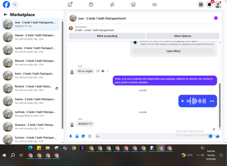Screen dimensions: 227x166
Task: Go to Home feed icon
Action: [70, 5]
